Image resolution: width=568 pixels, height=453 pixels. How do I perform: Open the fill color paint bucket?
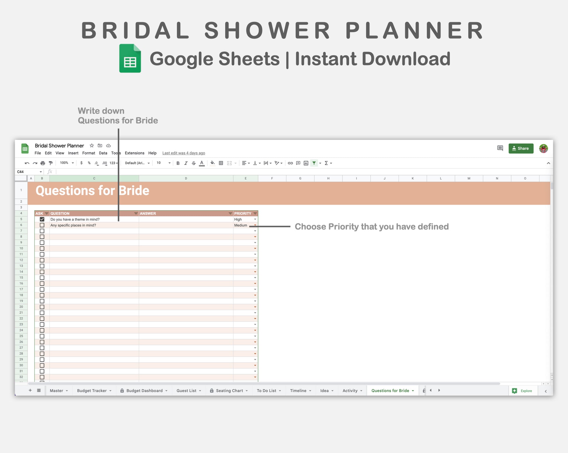(212, 163)
